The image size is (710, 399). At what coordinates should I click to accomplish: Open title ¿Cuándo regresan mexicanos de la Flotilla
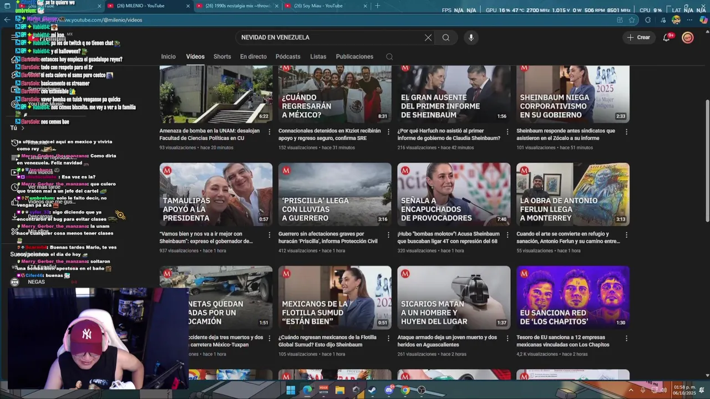click(x=327, y=341)
